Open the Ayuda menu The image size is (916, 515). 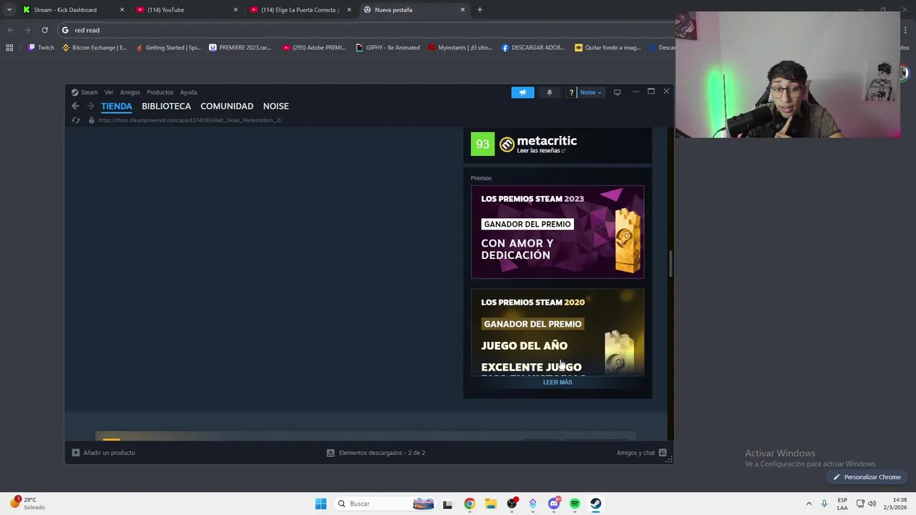pos(188,92)
